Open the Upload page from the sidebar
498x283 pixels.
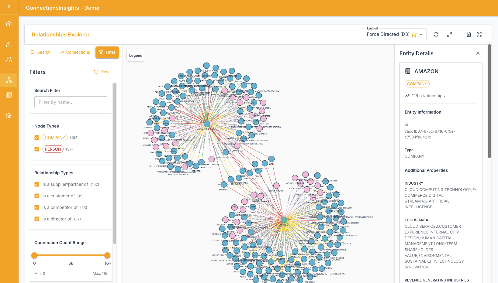(9, 45)
